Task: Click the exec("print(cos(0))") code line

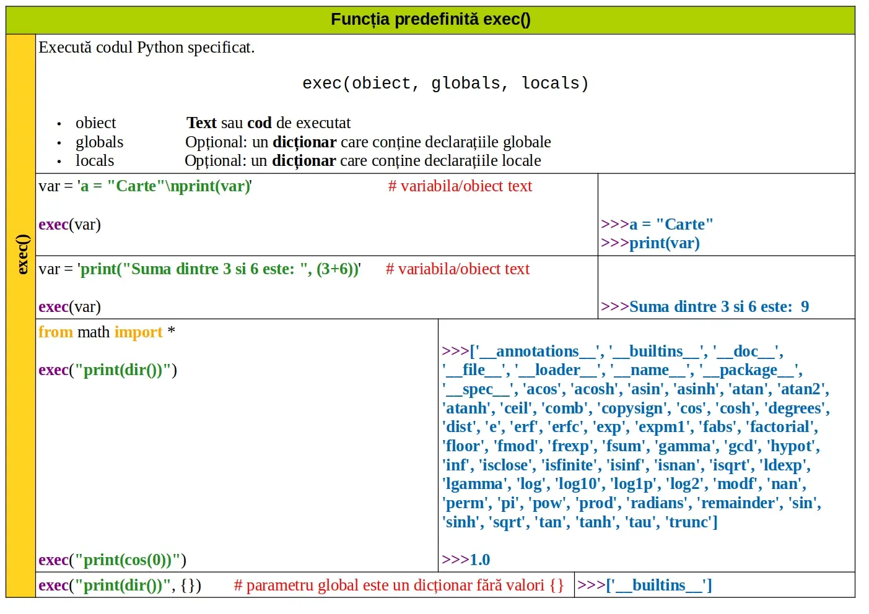Action: click(x=112, y=560)
